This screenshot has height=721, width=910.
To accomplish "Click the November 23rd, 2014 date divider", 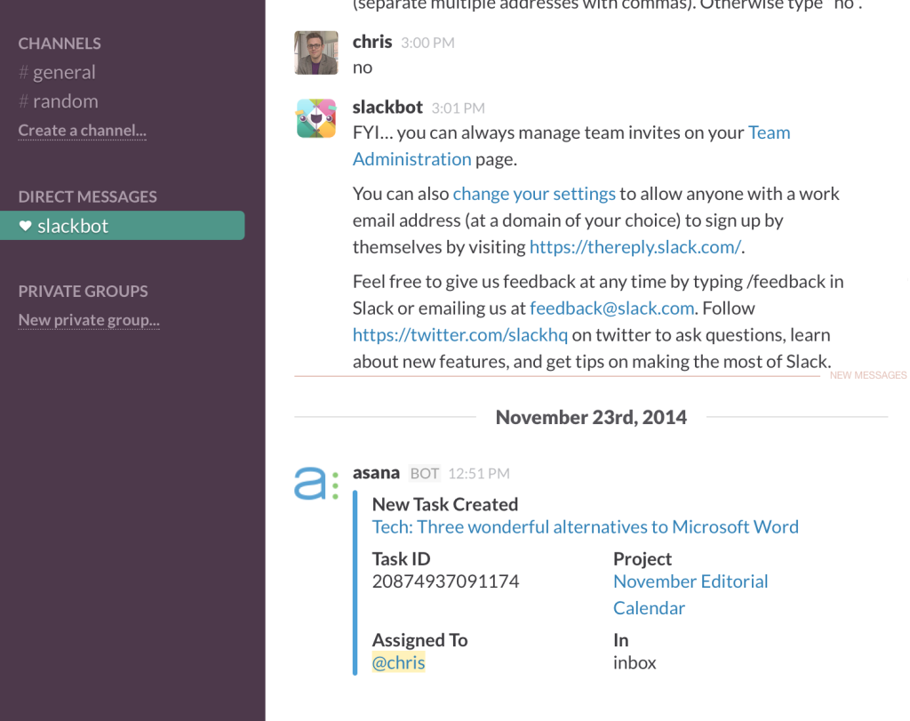I will click(591, 417).
